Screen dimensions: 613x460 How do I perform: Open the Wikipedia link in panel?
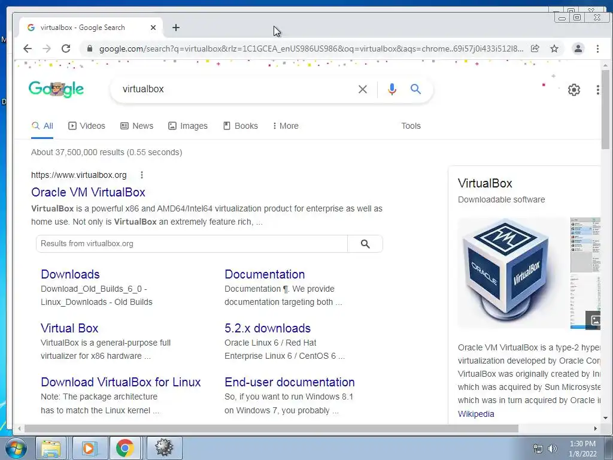476,414
